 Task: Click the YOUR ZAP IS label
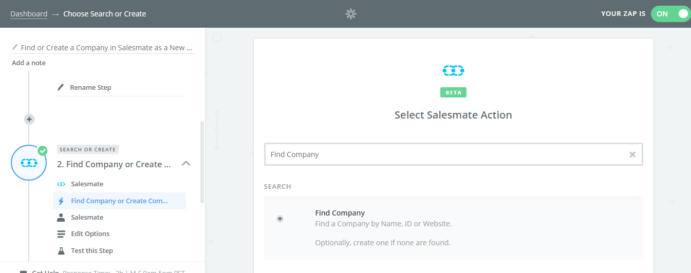coord(623,14)
